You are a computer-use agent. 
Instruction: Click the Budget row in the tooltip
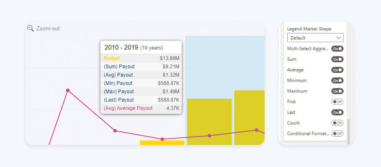(141, 58)
